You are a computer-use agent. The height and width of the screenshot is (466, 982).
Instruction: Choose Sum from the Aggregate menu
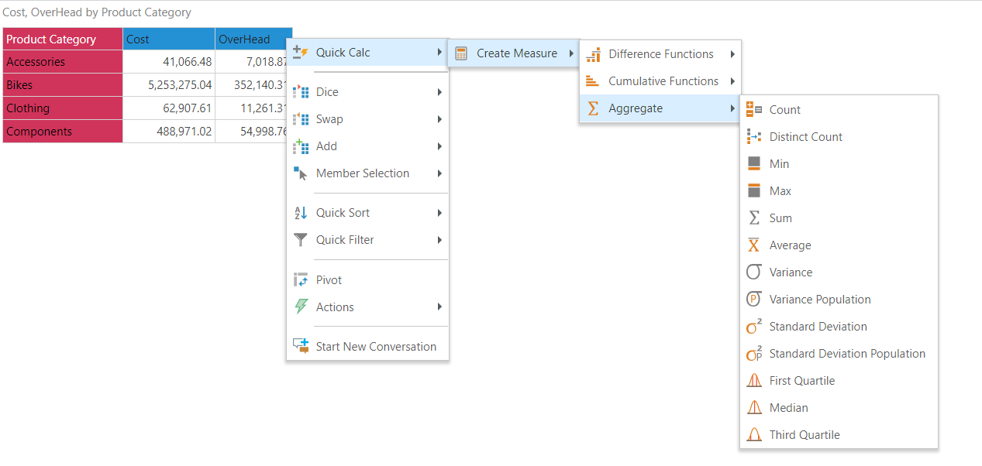coord(780,218)
